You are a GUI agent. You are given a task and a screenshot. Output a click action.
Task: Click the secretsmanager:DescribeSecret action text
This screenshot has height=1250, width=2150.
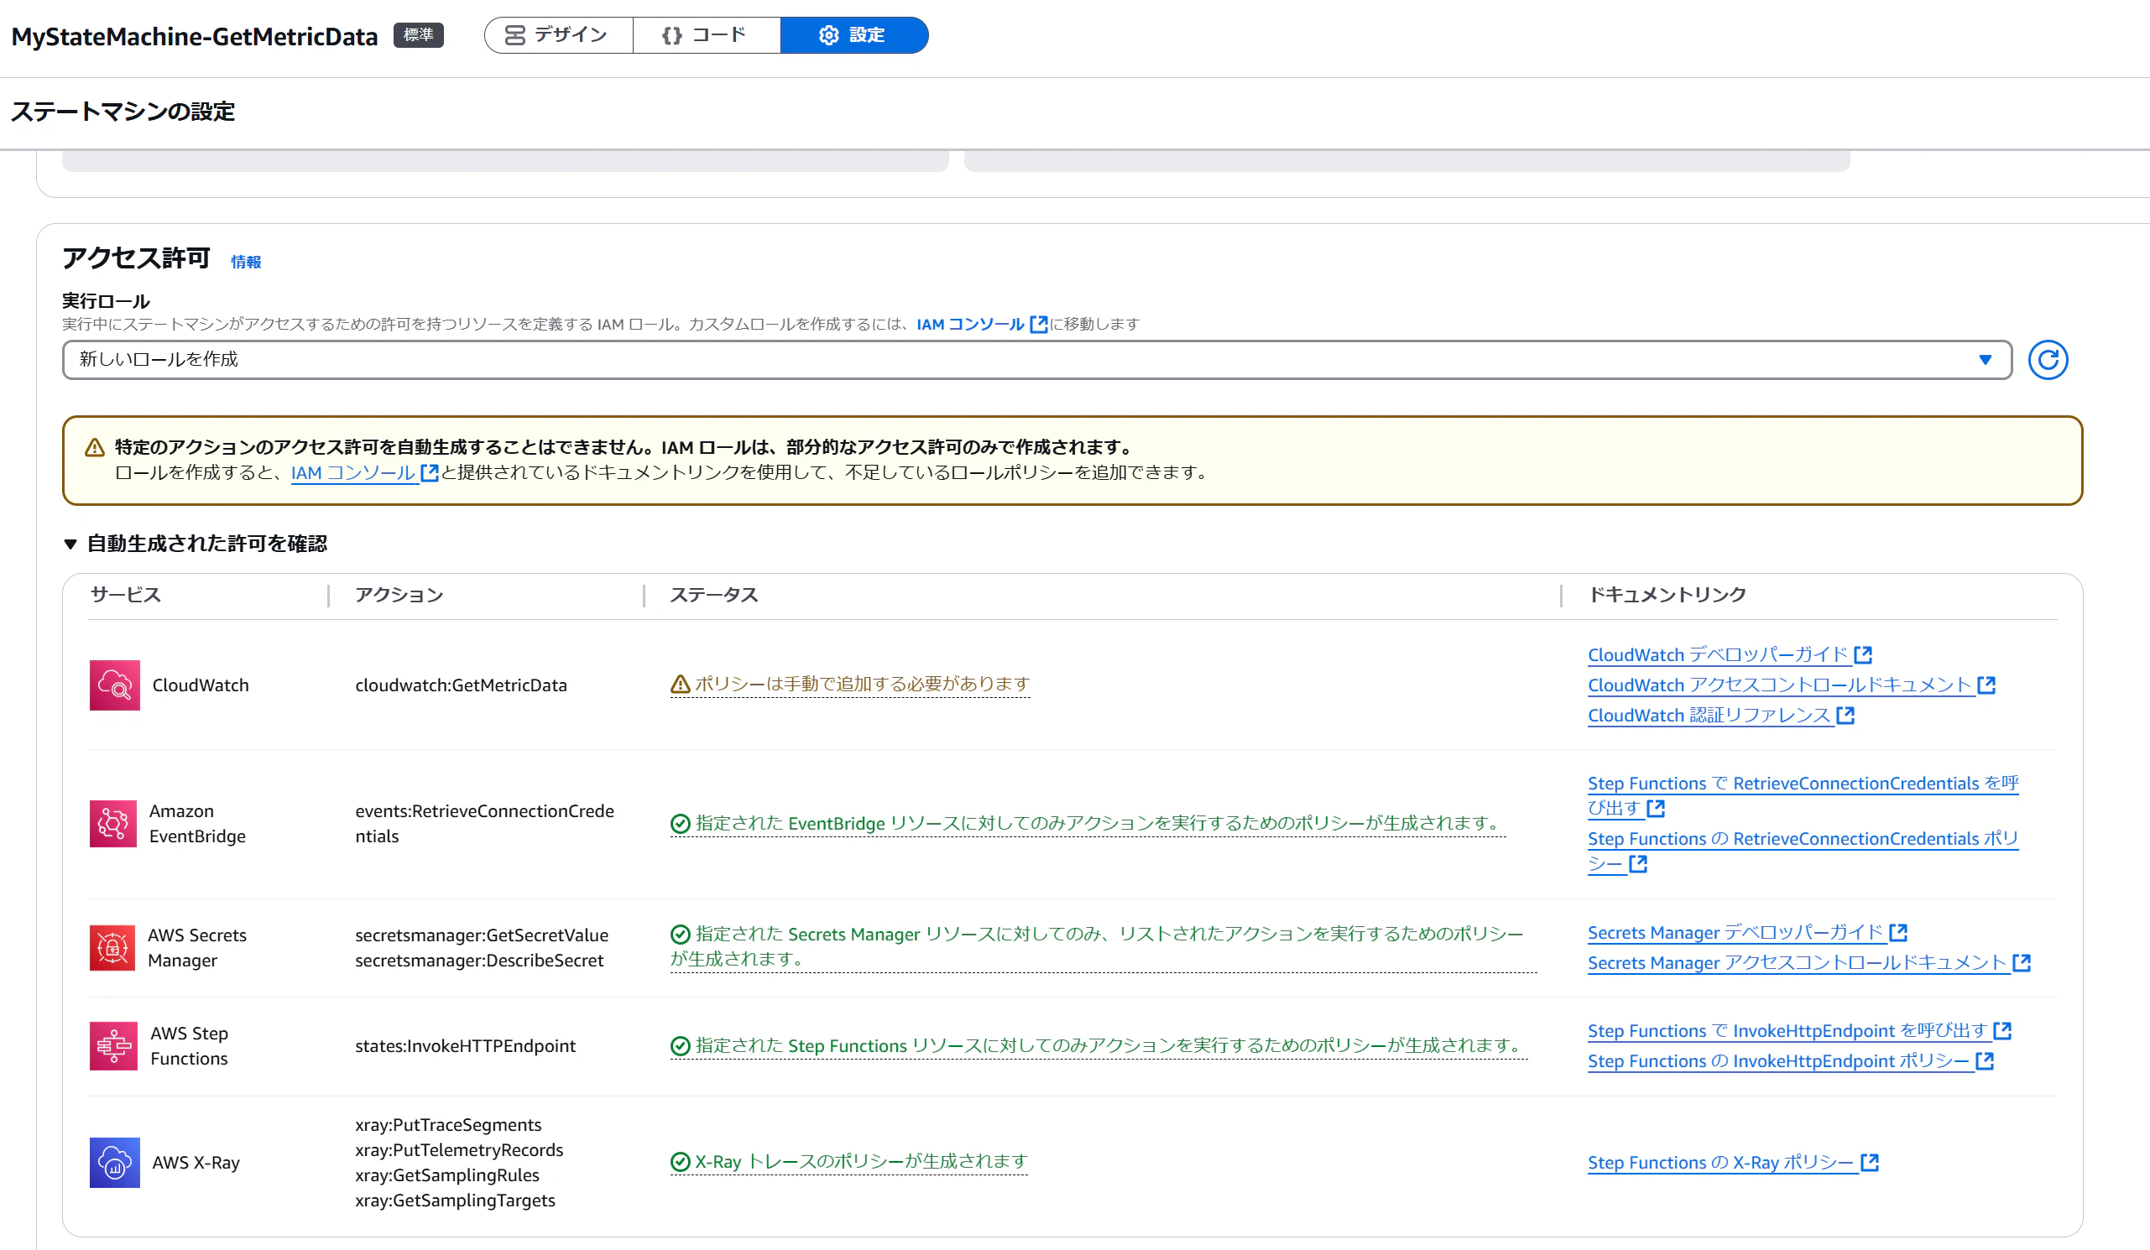click(479, 960)
